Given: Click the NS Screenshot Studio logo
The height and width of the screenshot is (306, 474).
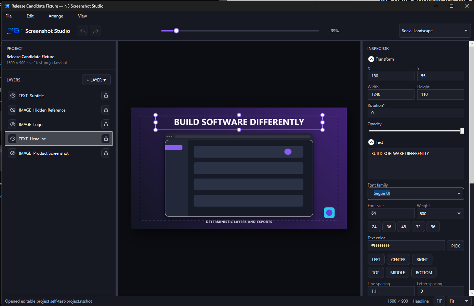Looking at the screenshot, I should point(15,31).
